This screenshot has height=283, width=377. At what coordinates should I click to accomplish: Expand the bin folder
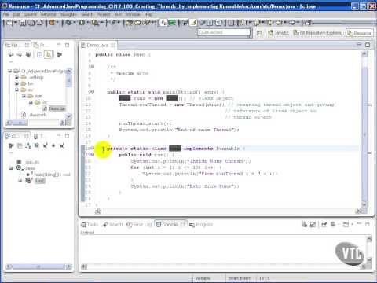pos(16,83)
